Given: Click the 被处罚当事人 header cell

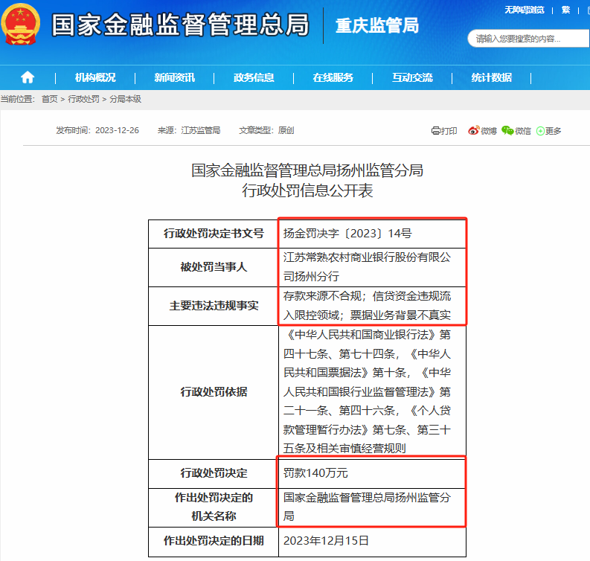Looking at the screenshot, I should [214, 268].
